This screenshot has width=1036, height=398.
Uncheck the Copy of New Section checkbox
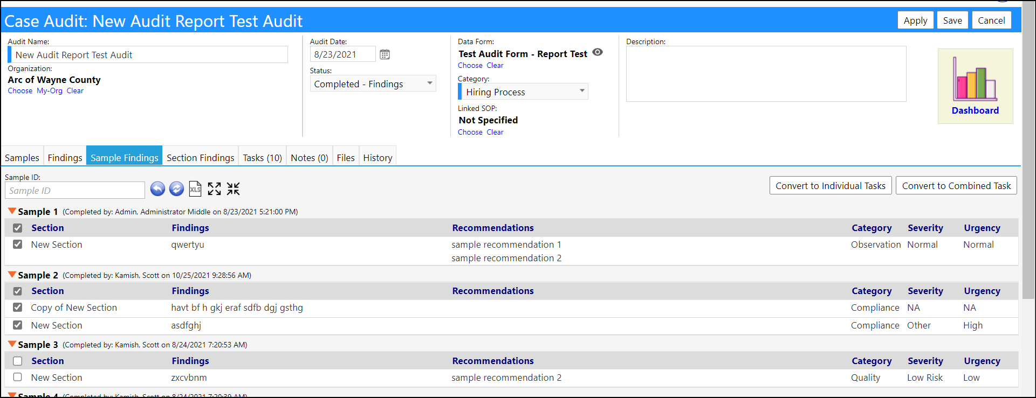tap(18, 308)
